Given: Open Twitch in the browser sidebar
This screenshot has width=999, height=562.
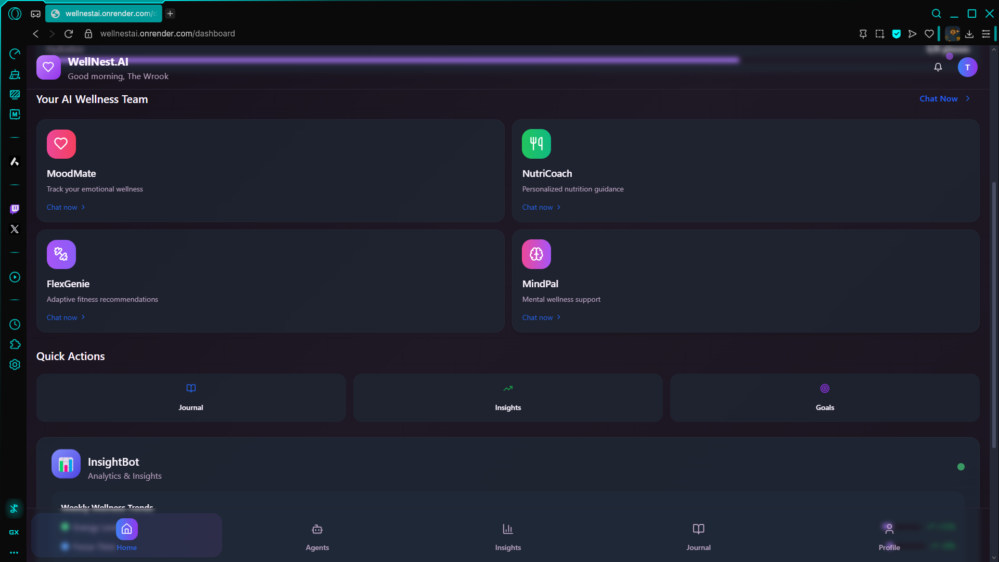Looking at the screenshot, I should (15, 209).
